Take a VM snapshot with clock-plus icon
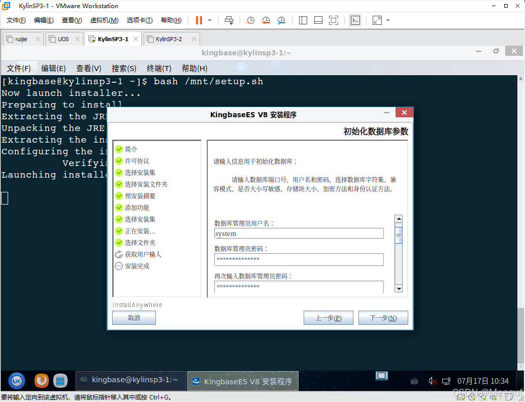 250,20
